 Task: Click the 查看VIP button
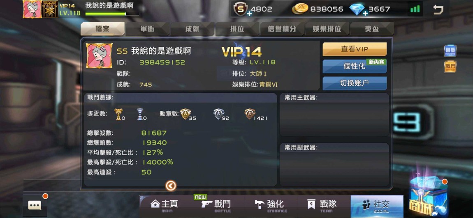click(x=355, y=49)
